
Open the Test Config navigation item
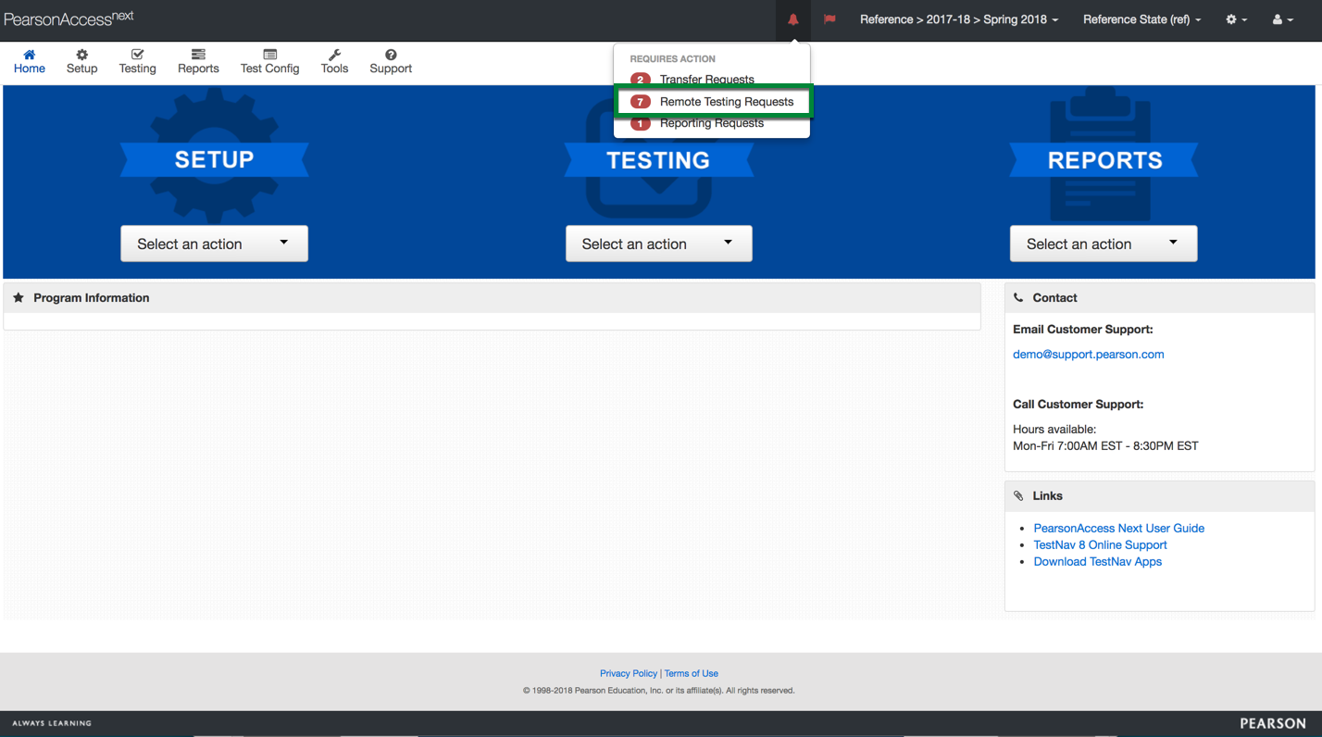tap(269, 62)
